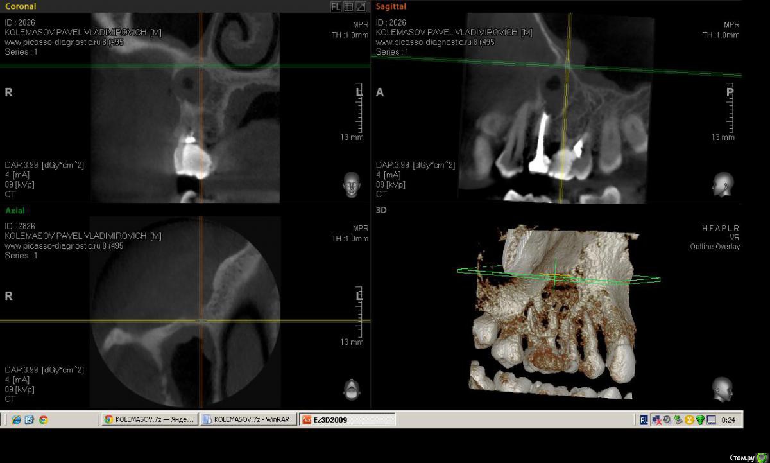770x463 pixels.
Task: Click the RL language indicator in taskbar
Action: click(644, 419)
